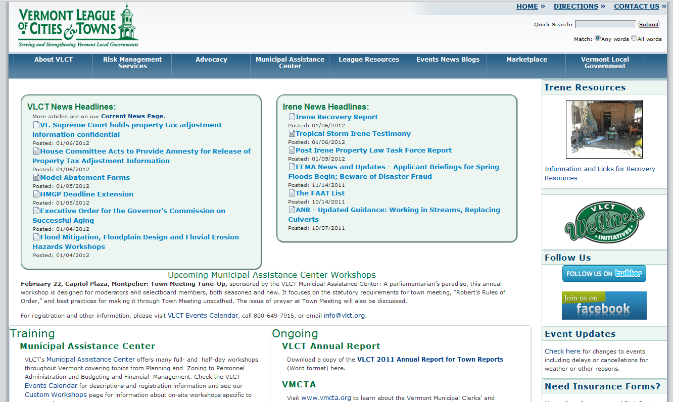Click the HOME link at top
Image resolution: width=673 pixels, height=402 pixels.
(527, 7)
